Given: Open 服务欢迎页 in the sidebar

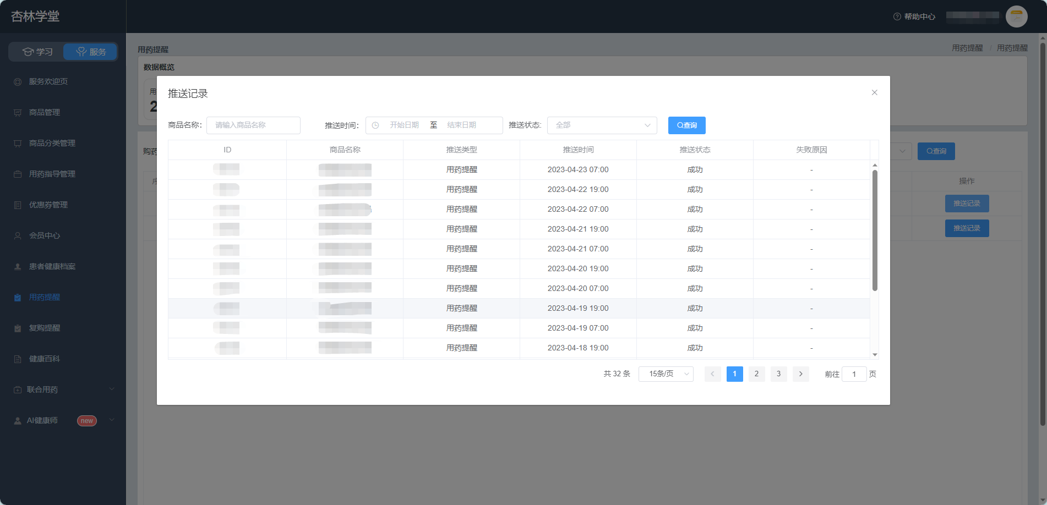Looking at the screenshot, I should pyautogui.click(x=48, y=81).
